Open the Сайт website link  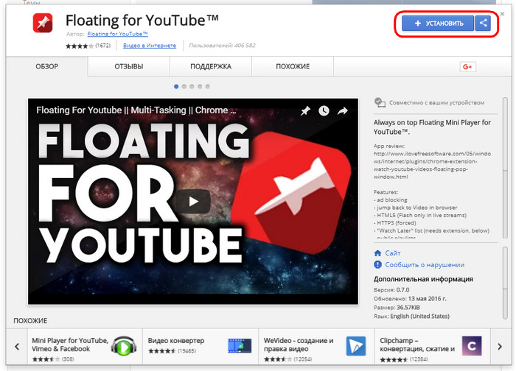393,253
